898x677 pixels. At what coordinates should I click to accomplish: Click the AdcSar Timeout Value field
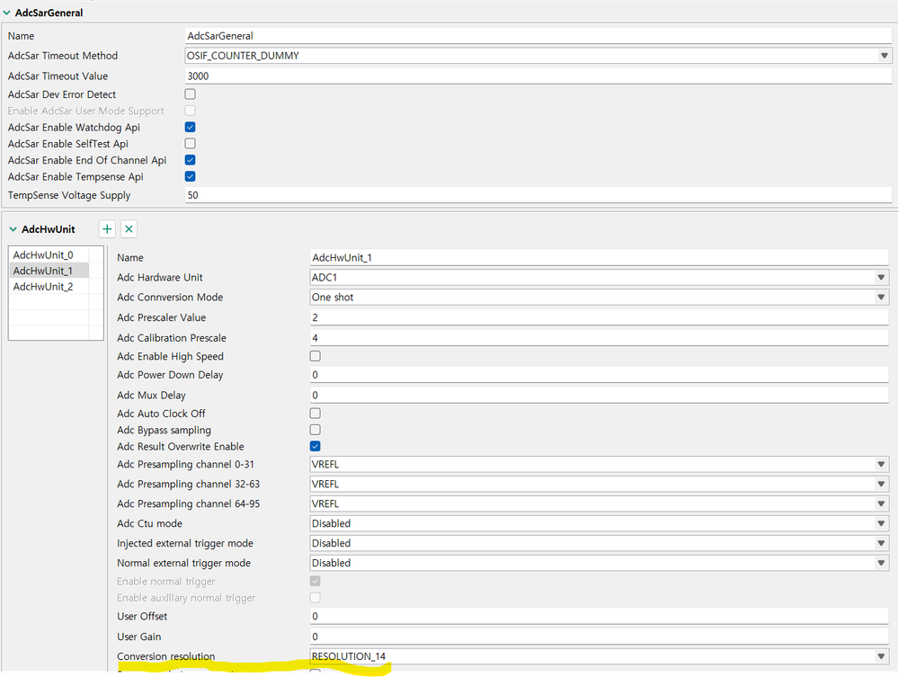point(538,76)
